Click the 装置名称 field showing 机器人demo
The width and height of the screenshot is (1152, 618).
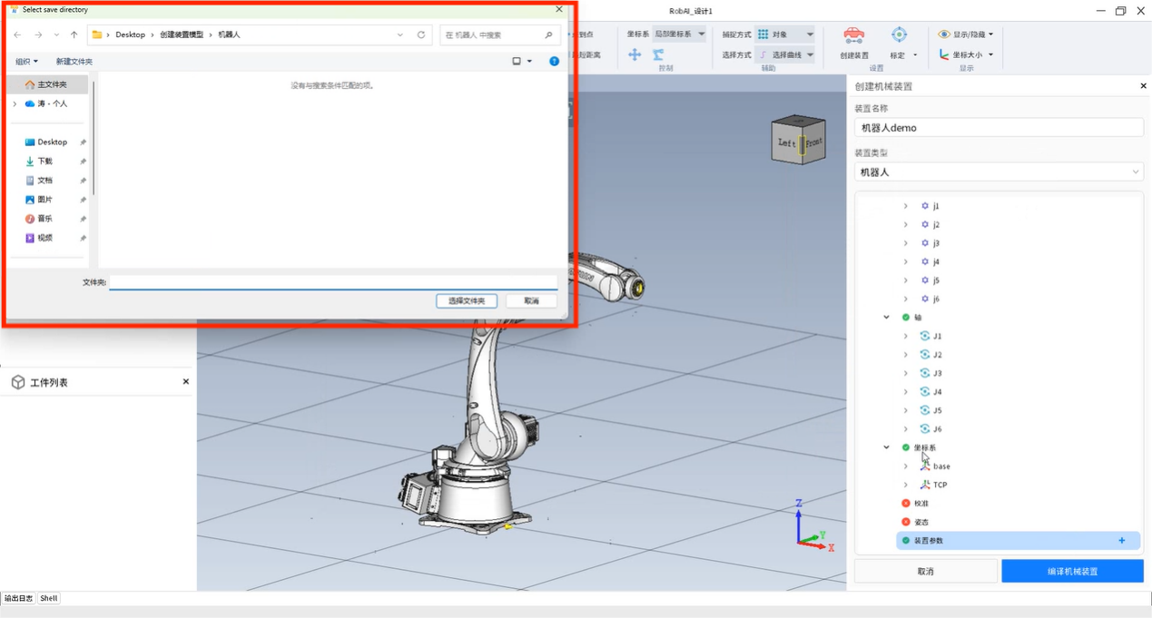click(x=999, y=128)
